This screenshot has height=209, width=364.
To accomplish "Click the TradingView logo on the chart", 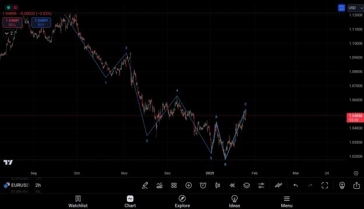I will 8,163.
